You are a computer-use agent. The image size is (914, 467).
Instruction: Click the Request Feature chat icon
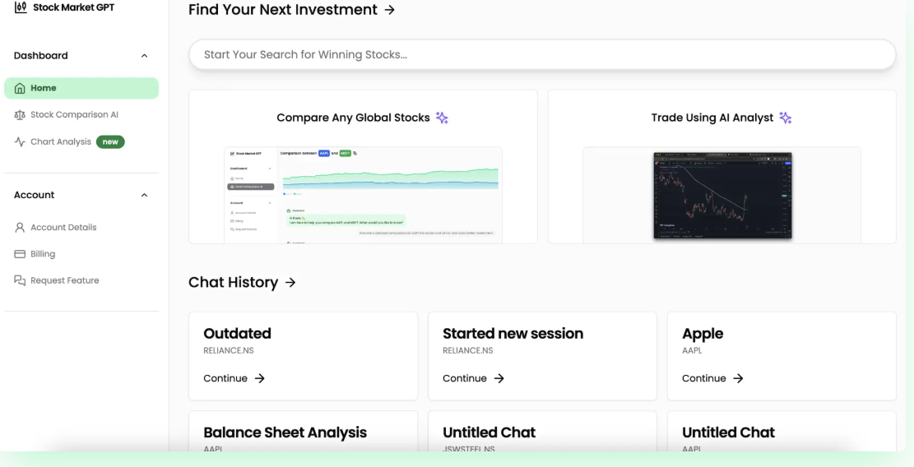pyautogui.click(x=21, y=280)
